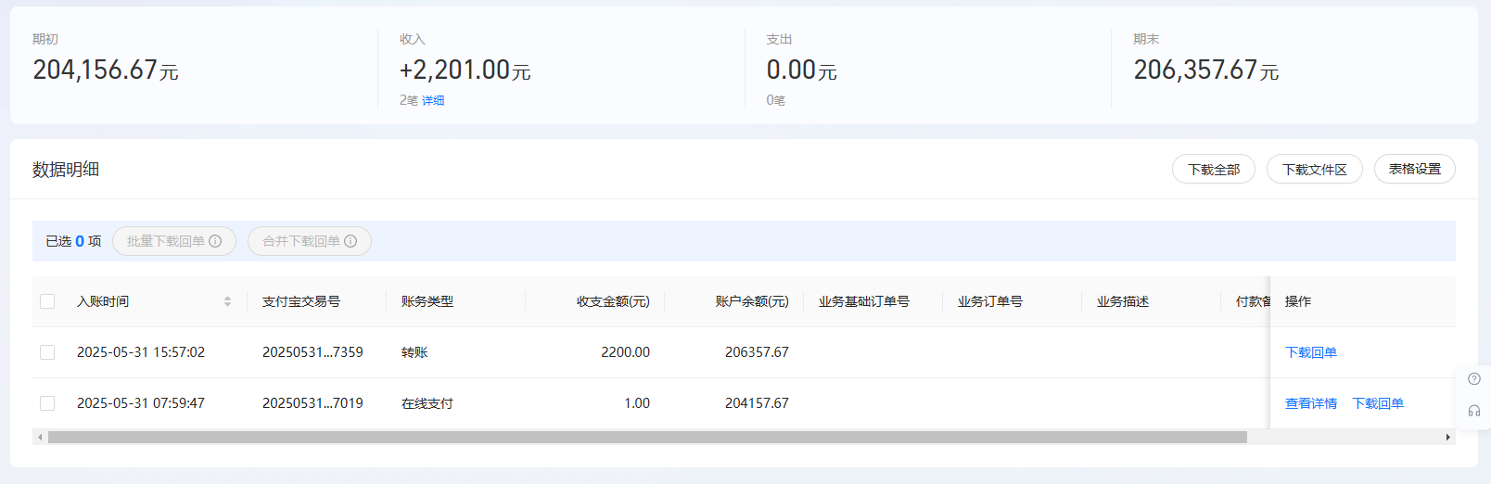Click the horizontal scrollbar left arrow
Image resolution: width=1491 pixels, height=484 pixels.
[40, 438]
